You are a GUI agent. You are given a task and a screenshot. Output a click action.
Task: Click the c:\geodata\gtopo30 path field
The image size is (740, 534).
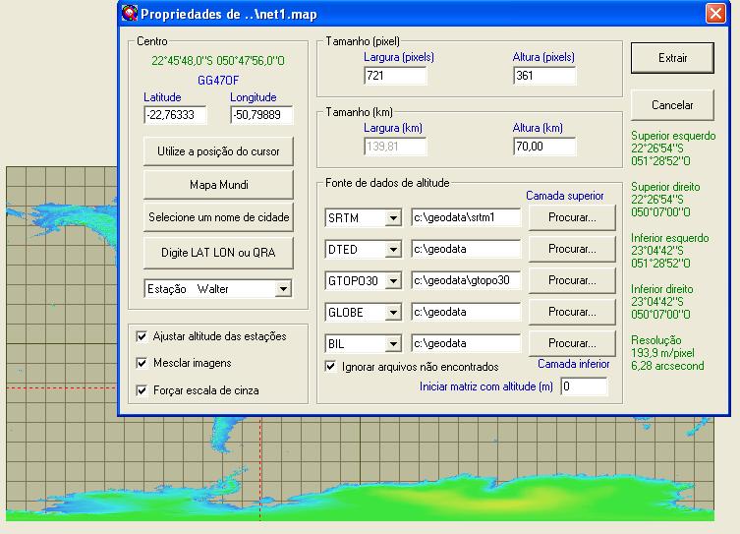click(466, 280)
